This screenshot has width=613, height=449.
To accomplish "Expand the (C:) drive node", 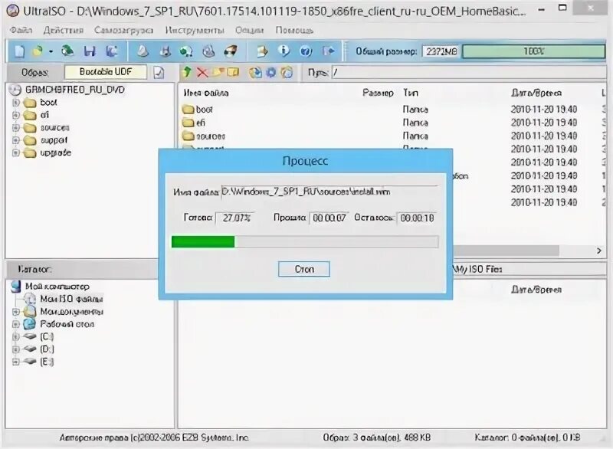I will (x=16, y=336).
